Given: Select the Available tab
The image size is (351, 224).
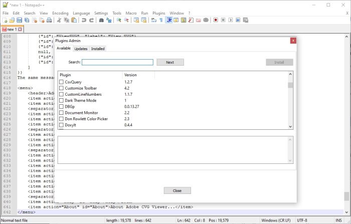Looking at the screenshot, I should pyautogui.click(x=64, y=48).
